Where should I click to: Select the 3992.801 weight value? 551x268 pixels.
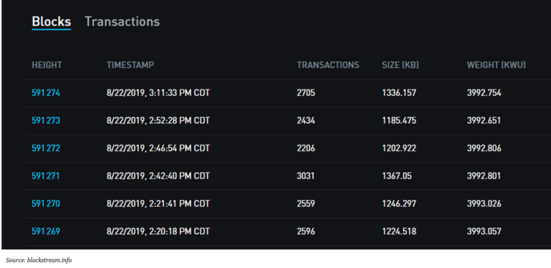484,176
